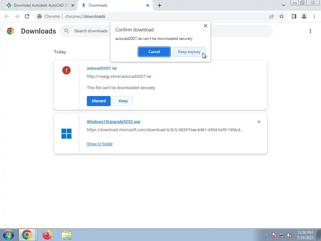Reload the page
This screenshot has height=241, width=321.
(x=27, y=16)
